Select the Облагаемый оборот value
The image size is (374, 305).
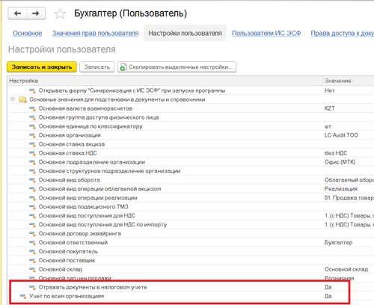click(349, 180)
